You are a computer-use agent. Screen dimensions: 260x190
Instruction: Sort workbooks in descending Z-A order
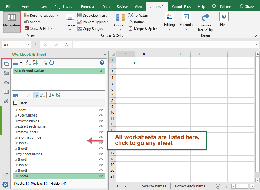tap(35, 63)
